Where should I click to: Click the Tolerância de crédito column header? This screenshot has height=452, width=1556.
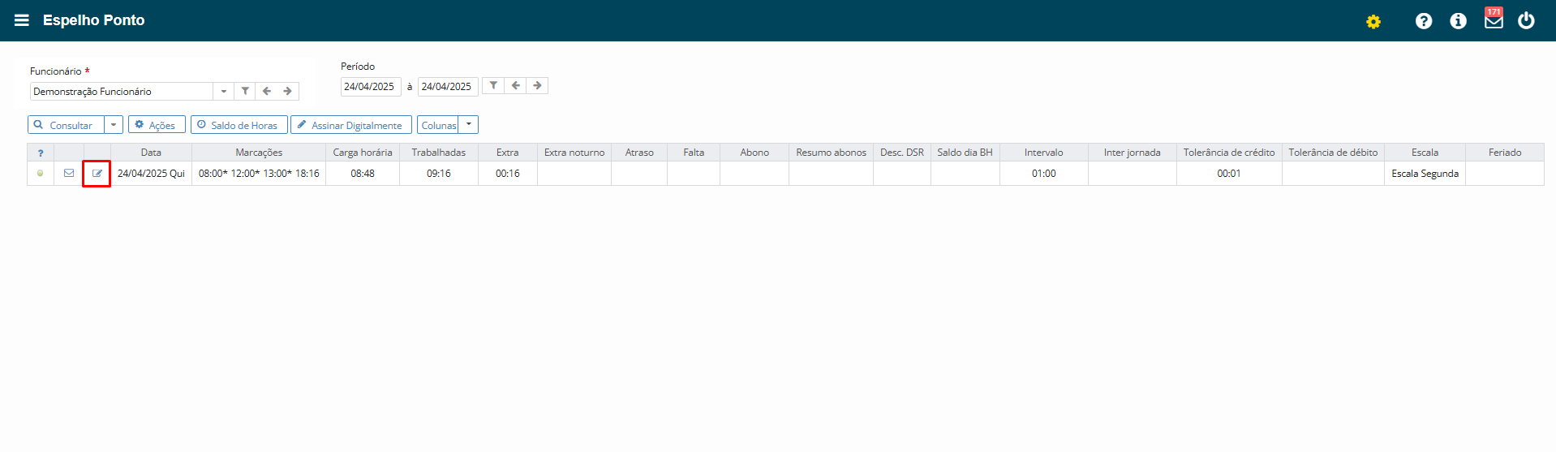tap(1229, 153)
